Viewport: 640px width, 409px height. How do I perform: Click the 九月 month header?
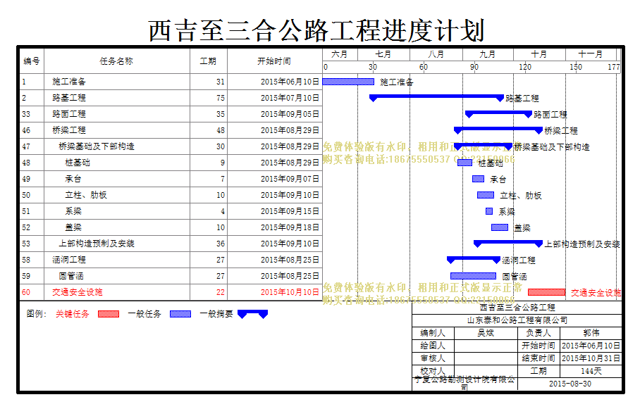tap(488, 54)
